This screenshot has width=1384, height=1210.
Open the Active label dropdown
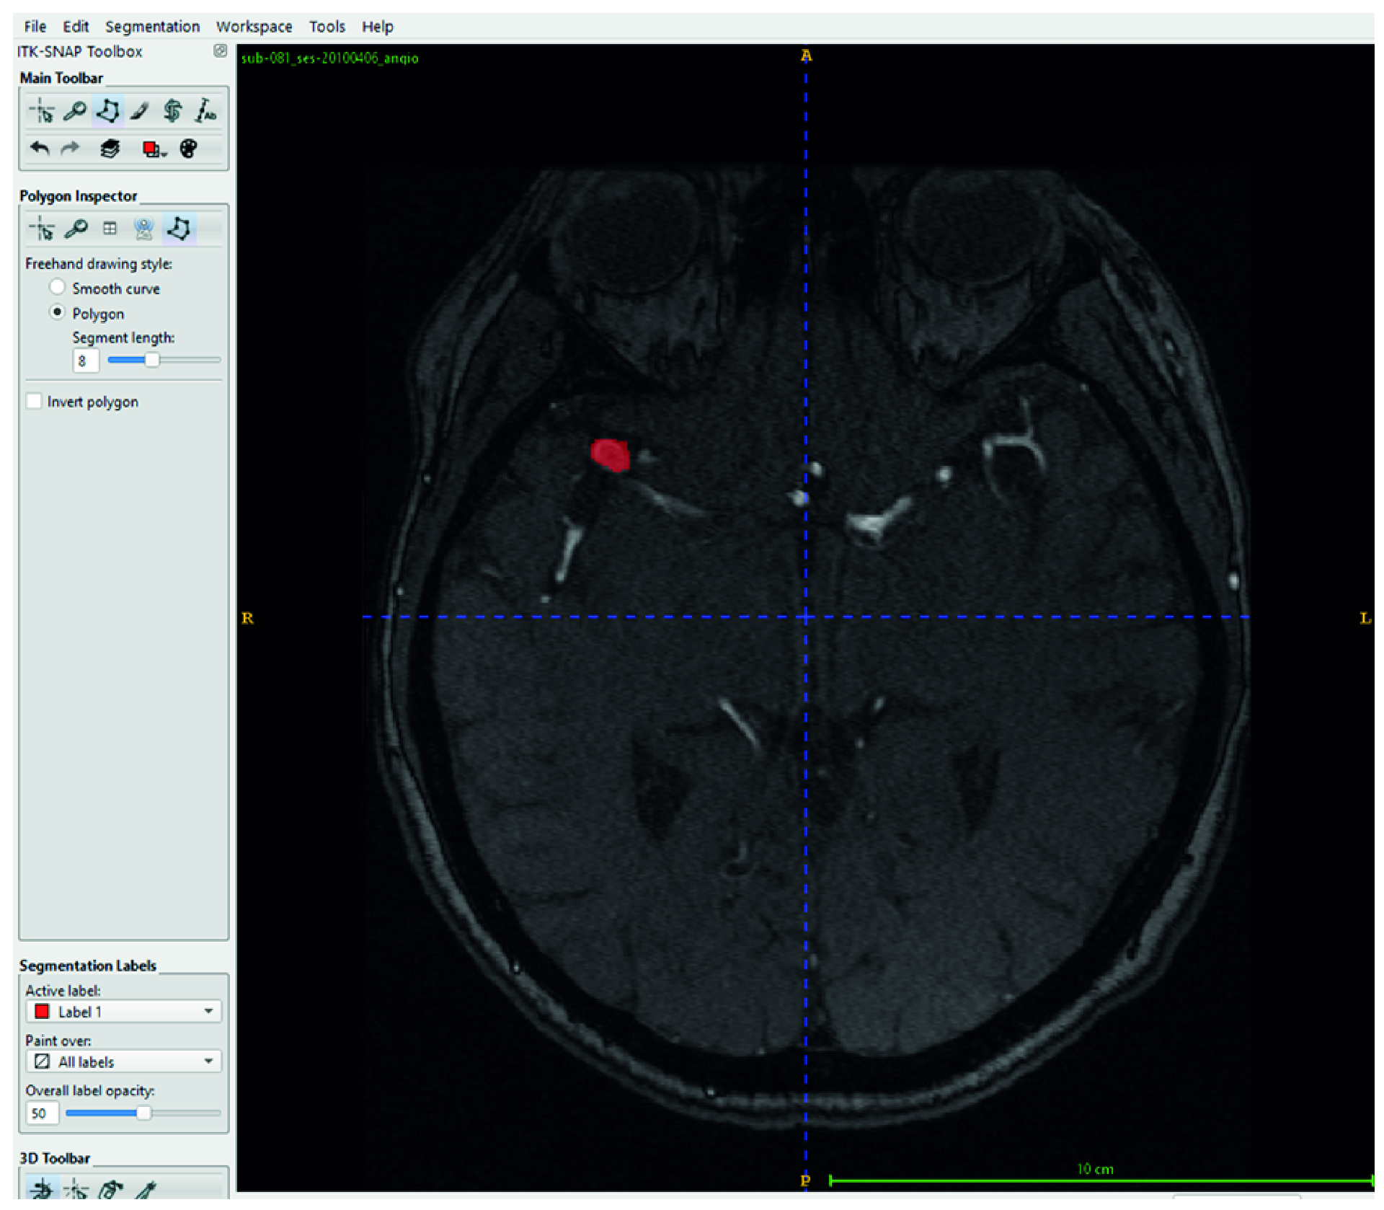pos(123,1012)
